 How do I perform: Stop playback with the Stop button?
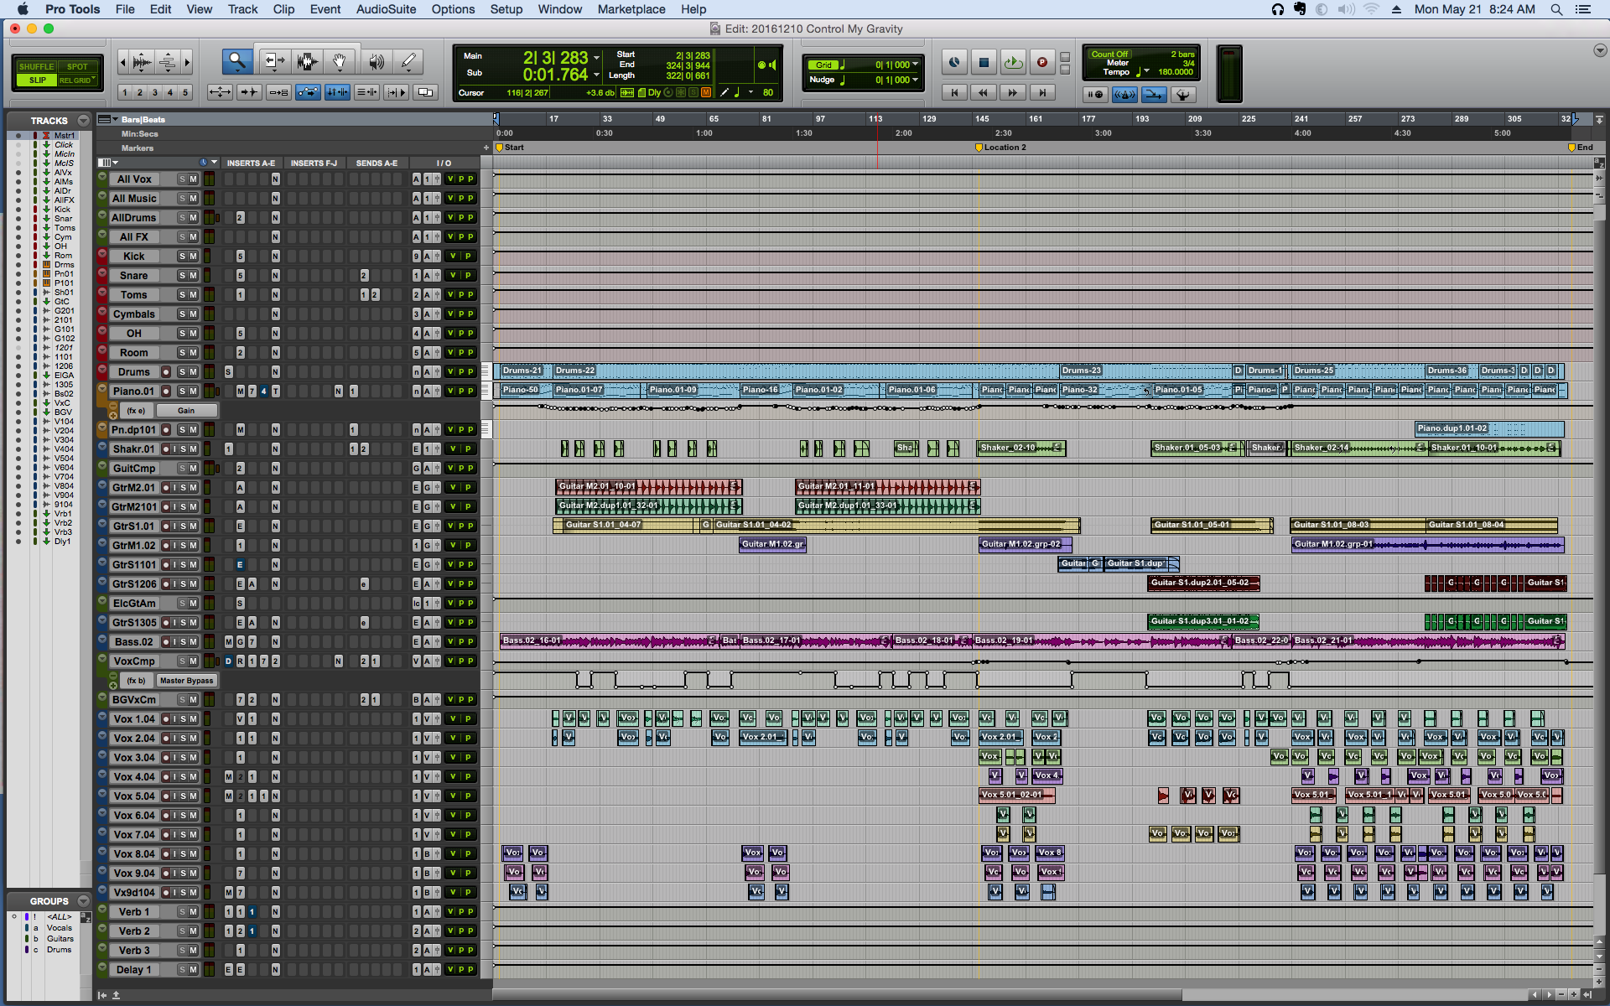984,62
